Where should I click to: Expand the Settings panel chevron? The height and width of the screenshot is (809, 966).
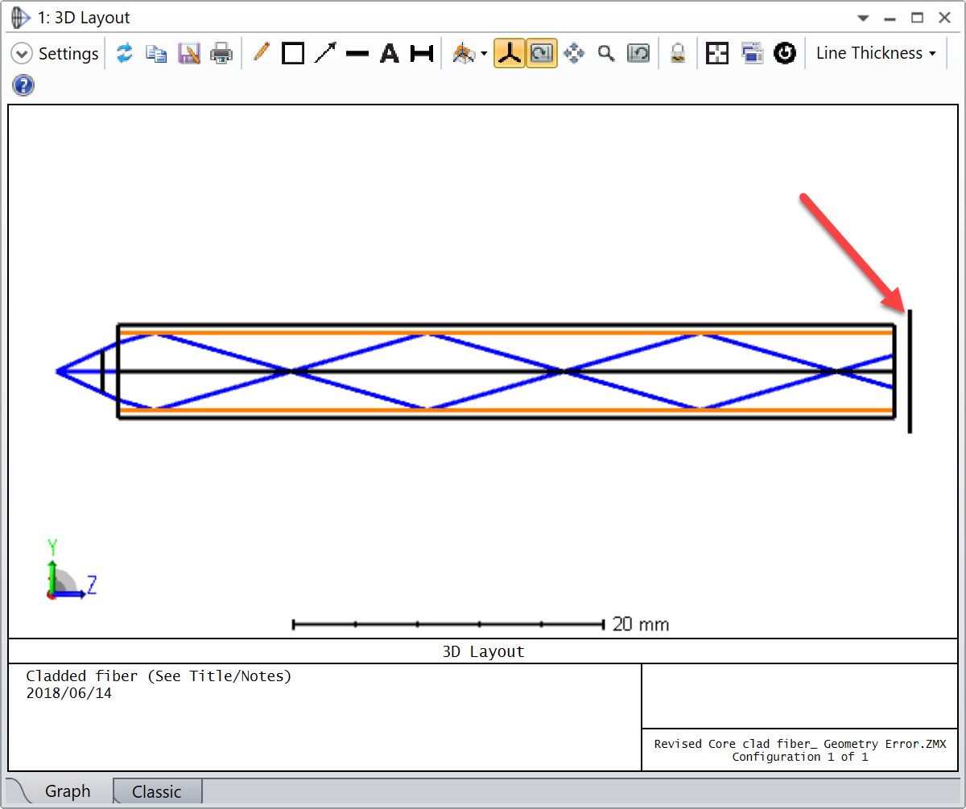(22, 54)
